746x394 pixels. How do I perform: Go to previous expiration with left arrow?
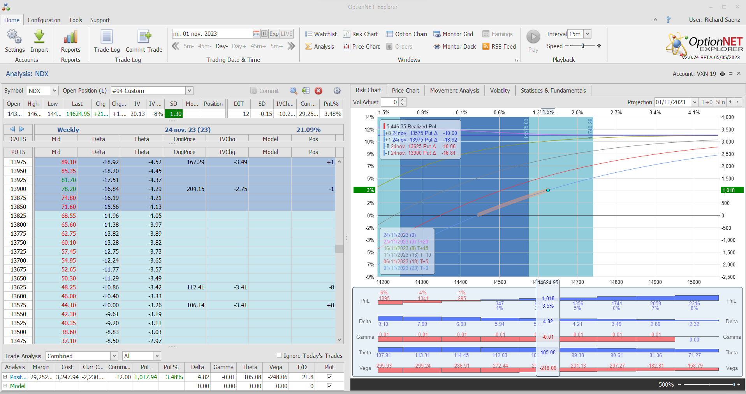[12, 129]
